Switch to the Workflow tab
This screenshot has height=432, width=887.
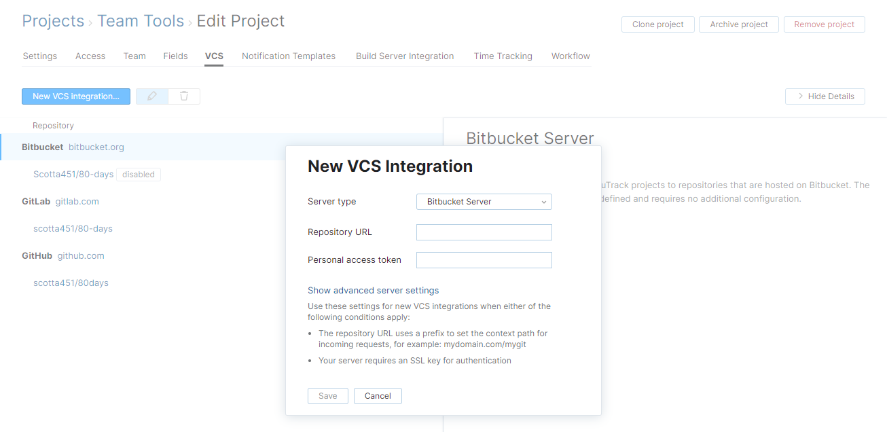pyautogui.click(x=570, y=56)
